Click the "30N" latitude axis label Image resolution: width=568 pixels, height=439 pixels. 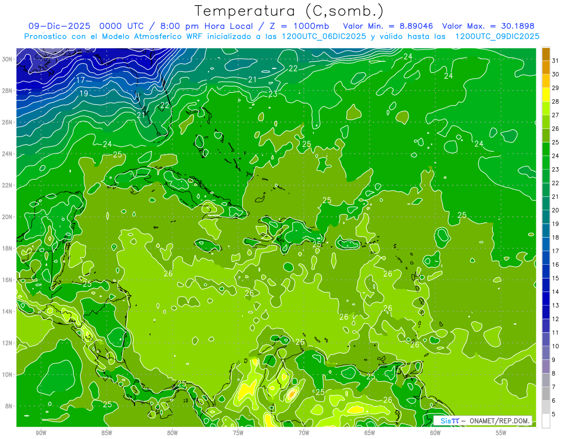8,59
